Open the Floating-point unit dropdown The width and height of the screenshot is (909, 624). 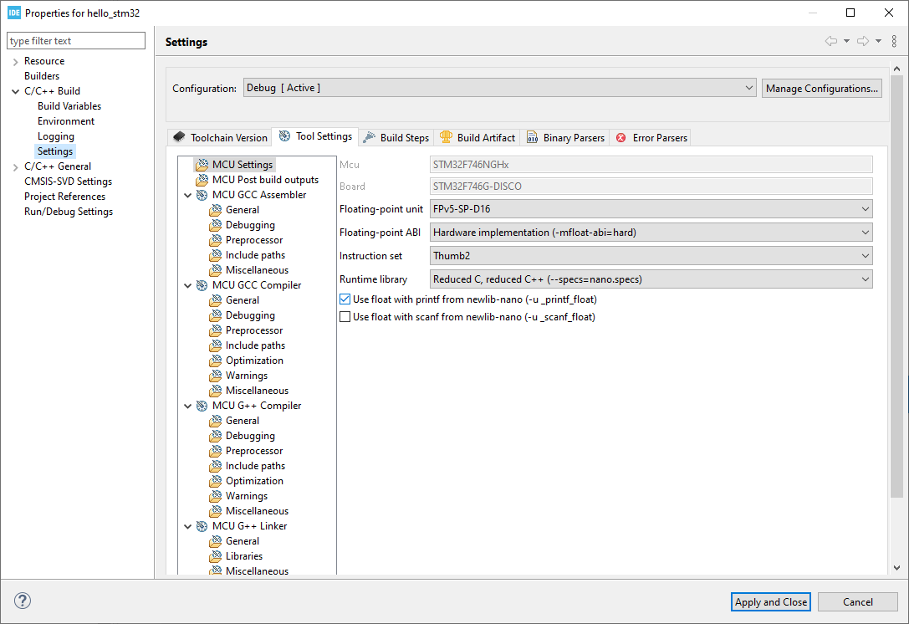[x=651, y=208]
